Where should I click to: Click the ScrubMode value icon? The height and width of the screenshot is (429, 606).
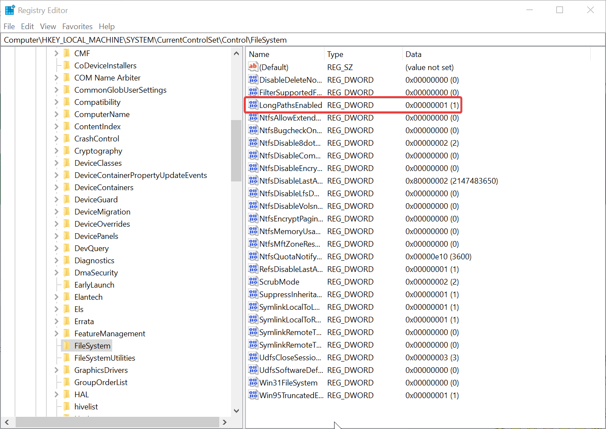pos(253,282)
